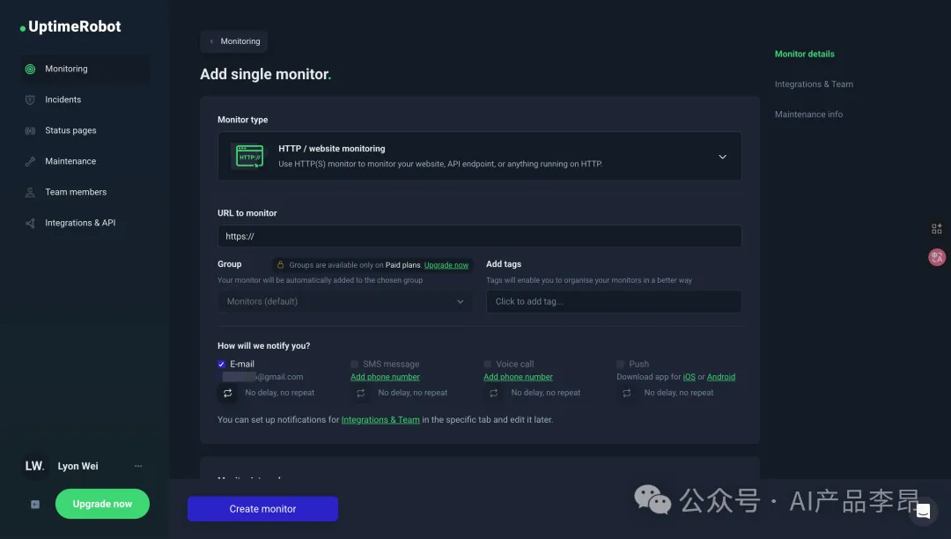Click the Status pages broadcast icon
The image size is (951, 539).
click(x=30, y=130)
